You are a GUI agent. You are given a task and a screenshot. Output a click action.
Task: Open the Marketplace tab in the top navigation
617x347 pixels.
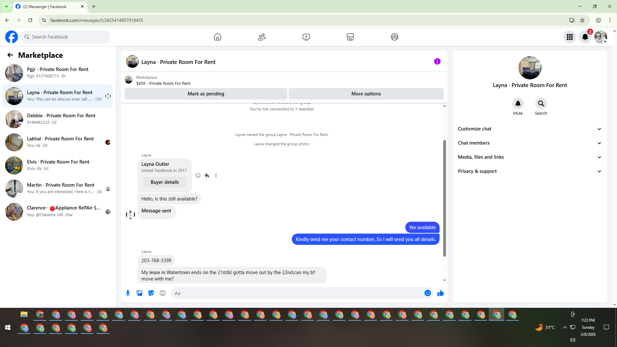[x=350, y=37]
